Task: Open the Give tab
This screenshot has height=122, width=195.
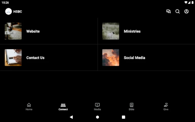Action: point(166,107)
